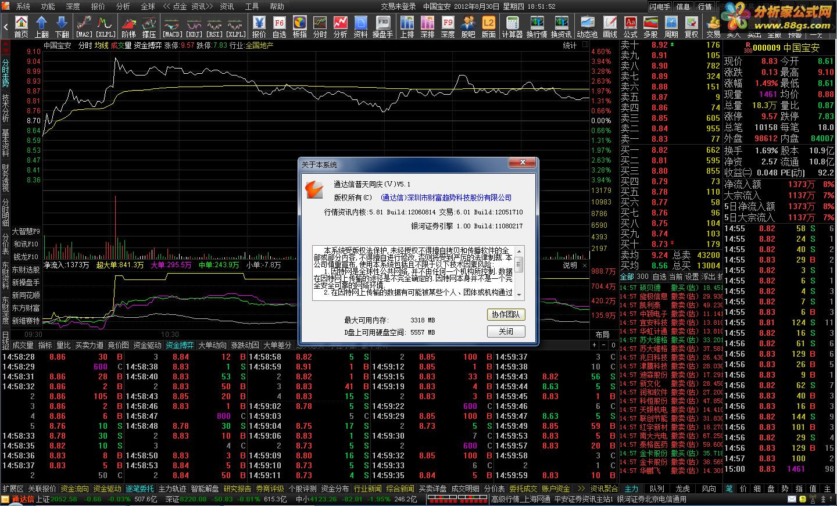Click the 说明 label in fund panel
Image resolution: width=837 pixels, height=506 pixels.
point(570,265)
